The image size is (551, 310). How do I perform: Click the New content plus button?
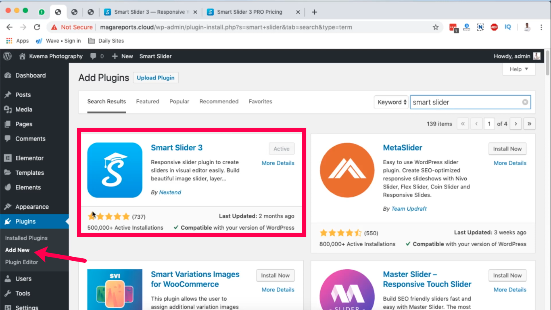(122, 56)
